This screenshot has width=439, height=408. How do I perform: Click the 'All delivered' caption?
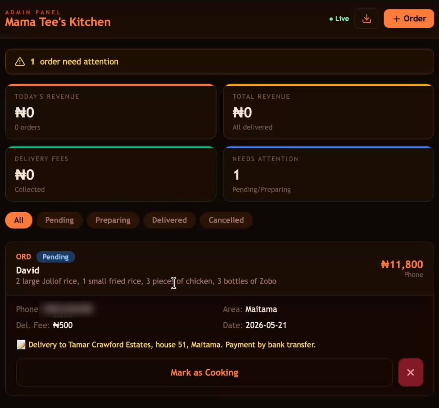[x=252, y=127]
